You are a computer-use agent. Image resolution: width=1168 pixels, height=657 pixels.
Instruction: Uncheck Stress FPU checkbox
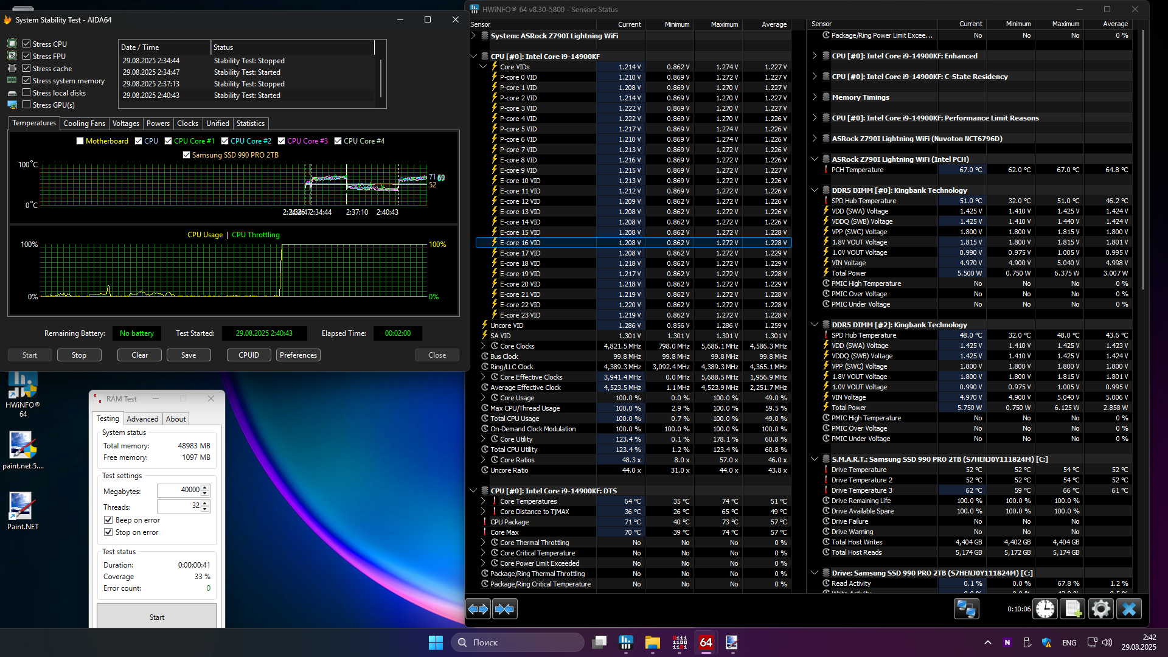(x=26, y=56)
